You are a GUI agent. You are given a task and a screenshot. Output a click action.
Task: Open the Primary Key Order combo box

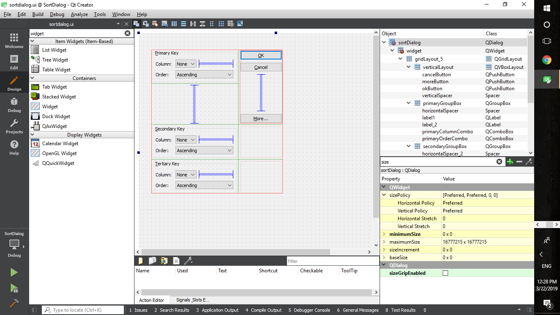click(204, 75)
